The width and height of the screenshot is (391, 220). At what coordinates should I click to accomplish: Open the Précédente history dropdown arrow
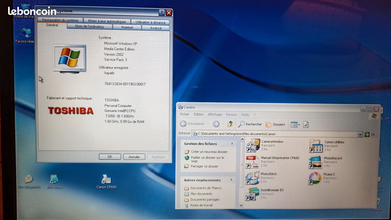[x=208, y=124]
